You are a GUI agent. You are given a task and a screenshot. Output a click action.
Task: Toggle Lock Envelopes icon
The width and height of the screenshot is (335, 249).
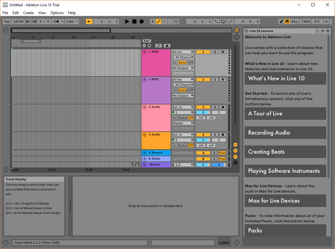[x=167, y=46]
